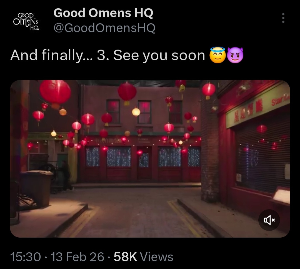The width and height of the screenshot is (300, 269).
Task: Unmute the video with the speaker icon
Action: tap(269, 220)
